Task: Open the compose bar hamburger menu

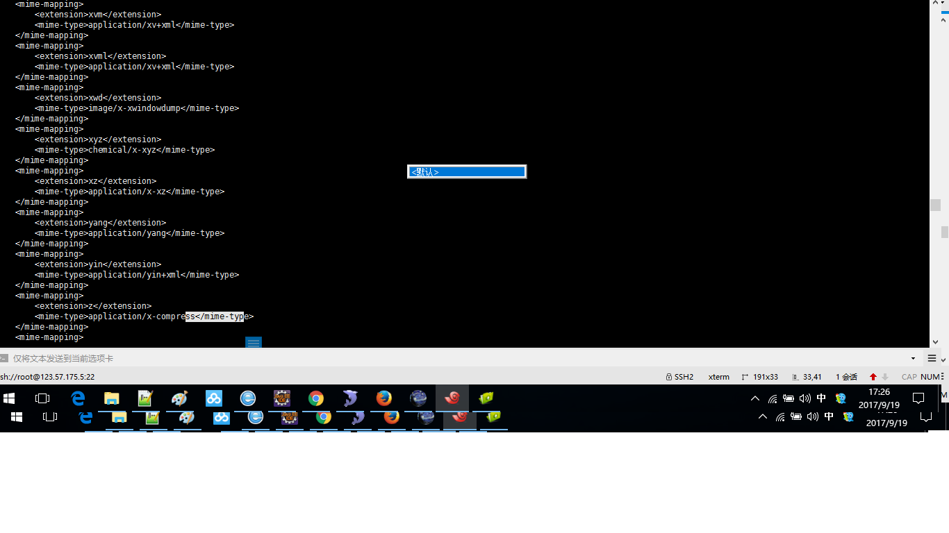Action: click(x=932, y=358)
